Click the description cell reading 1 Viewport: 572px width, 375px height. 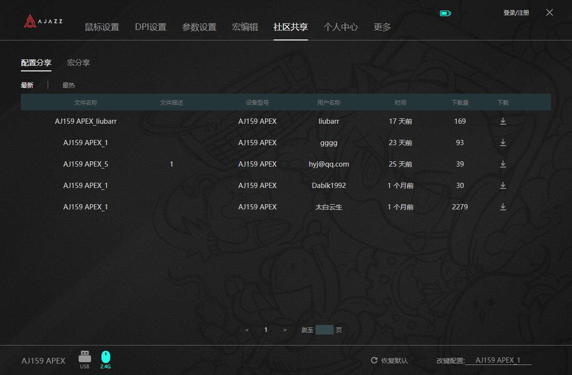pyautogui.click(x=172, y=164)
